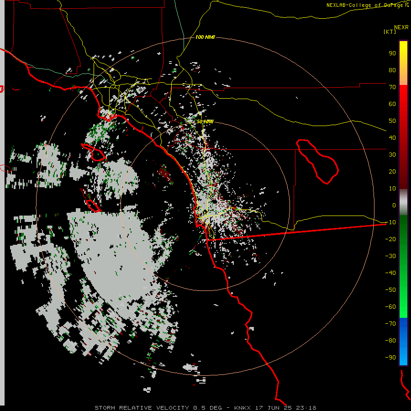This screenshot has width=411, height=411.
Task: Pick the bright green band near -60 knots
Action: pos(403,306)
